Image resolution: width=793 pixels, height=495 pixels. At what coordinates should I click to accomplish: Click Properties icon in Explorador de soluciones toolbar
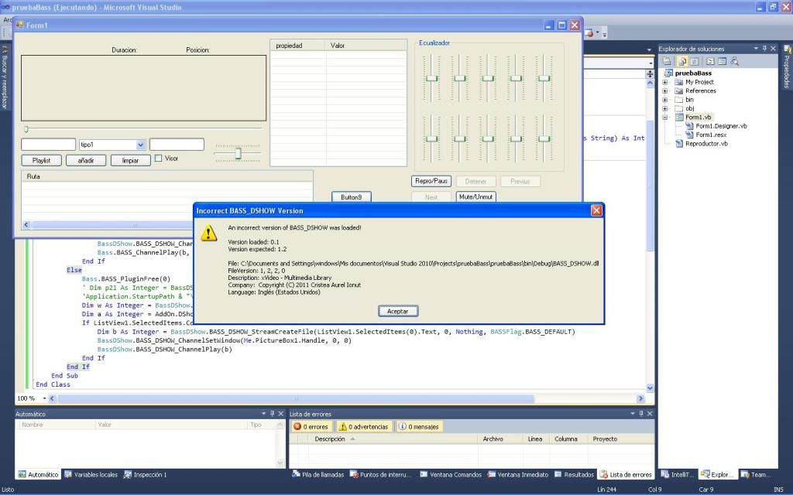(x=667, y=61)
